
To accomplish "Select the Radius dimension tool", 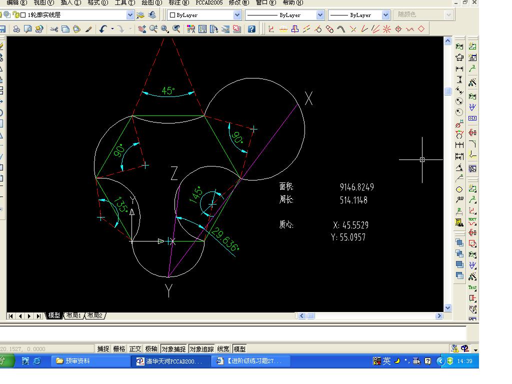I will 459,112.
